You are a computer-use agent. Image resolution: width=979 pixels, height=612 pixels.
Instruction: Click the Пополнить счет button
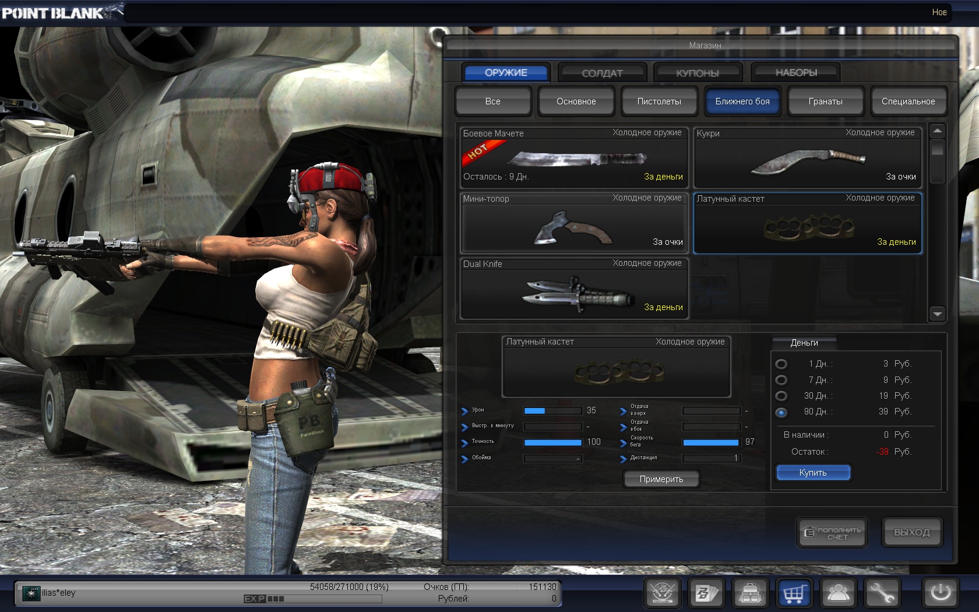pyautogui.click(x=832, y=533)
